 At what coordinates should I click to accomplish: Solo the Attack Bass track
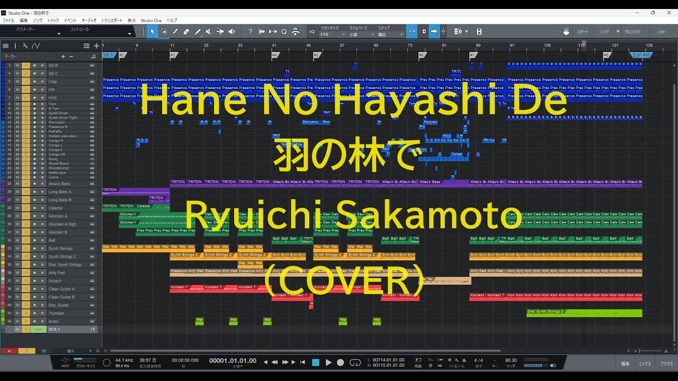tap(26, 184)
